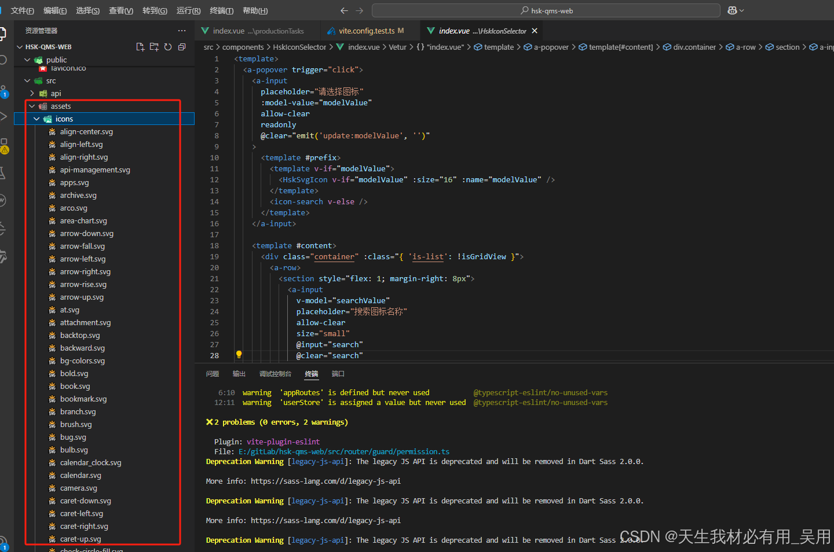Click the New File icon in explorer
The height and width of the screenshot is (552, 834).
coord(140,47)
